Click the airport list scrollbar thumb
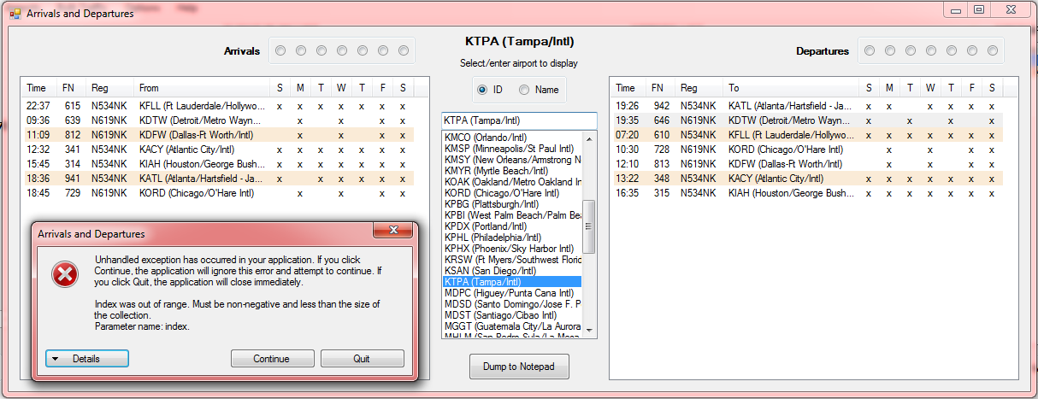 tap(588, 226)
